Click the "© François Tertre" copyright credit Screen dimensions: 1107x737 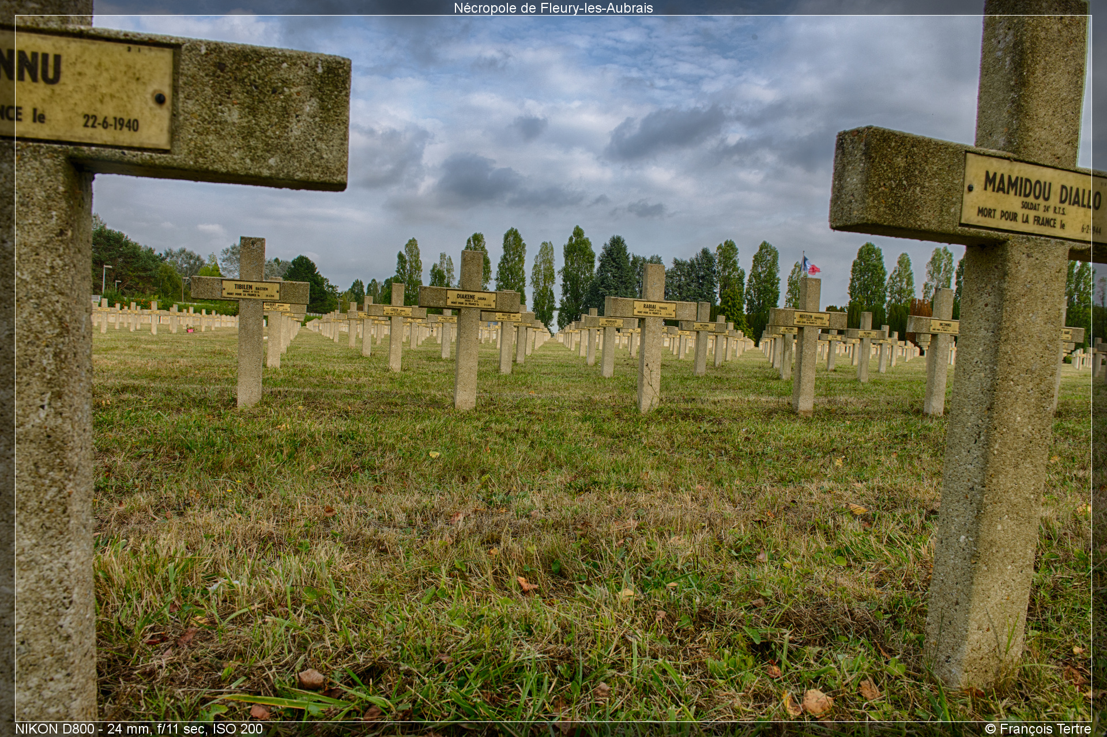point(1038,729)
